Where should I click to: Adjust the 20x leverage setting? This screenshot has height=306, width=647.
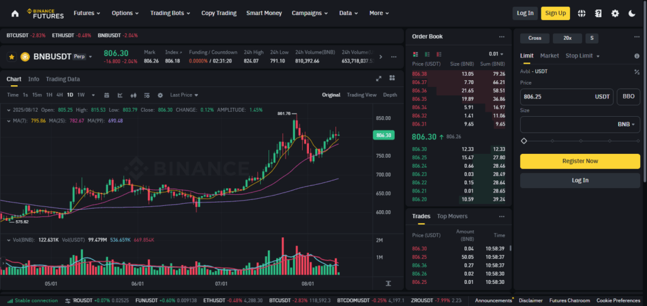567,38
